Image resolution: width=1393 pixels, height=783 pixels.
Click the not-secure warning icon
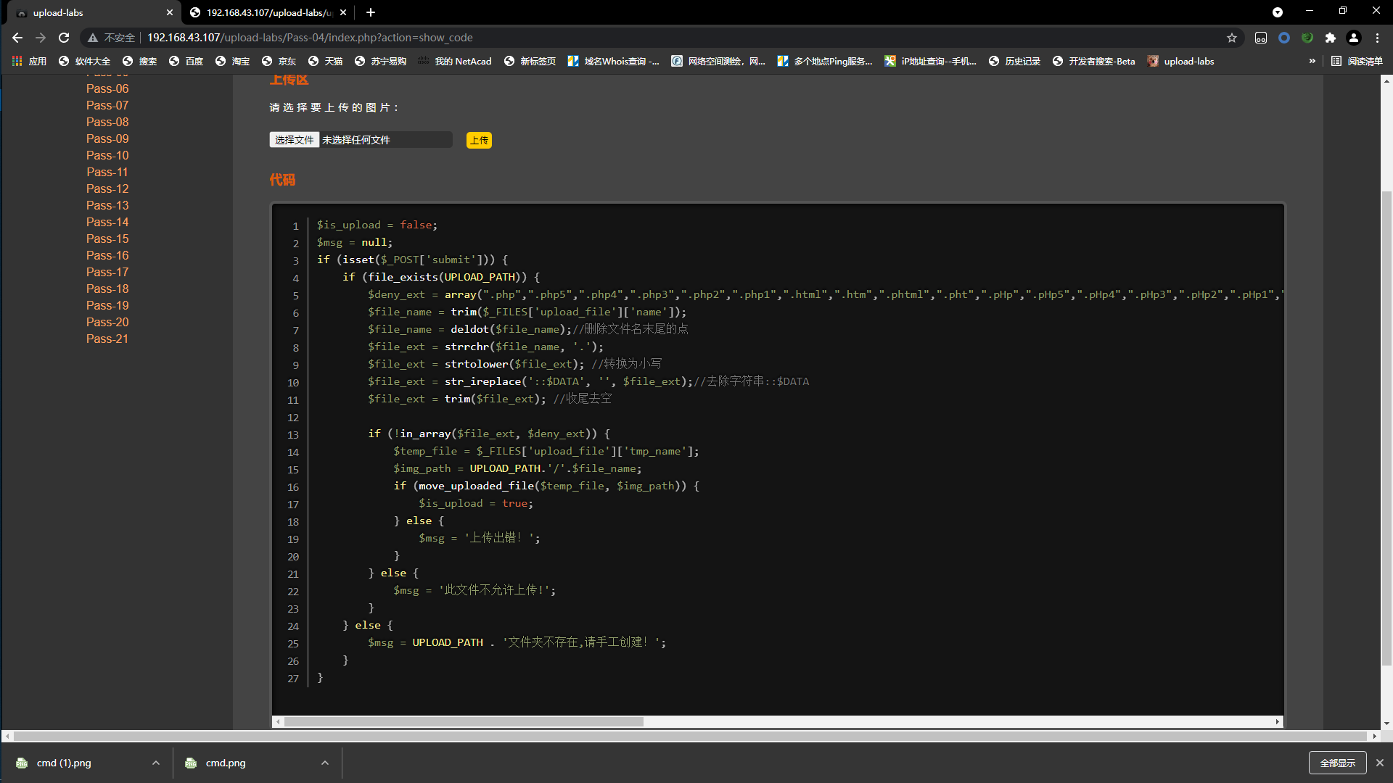click(93, 38)
